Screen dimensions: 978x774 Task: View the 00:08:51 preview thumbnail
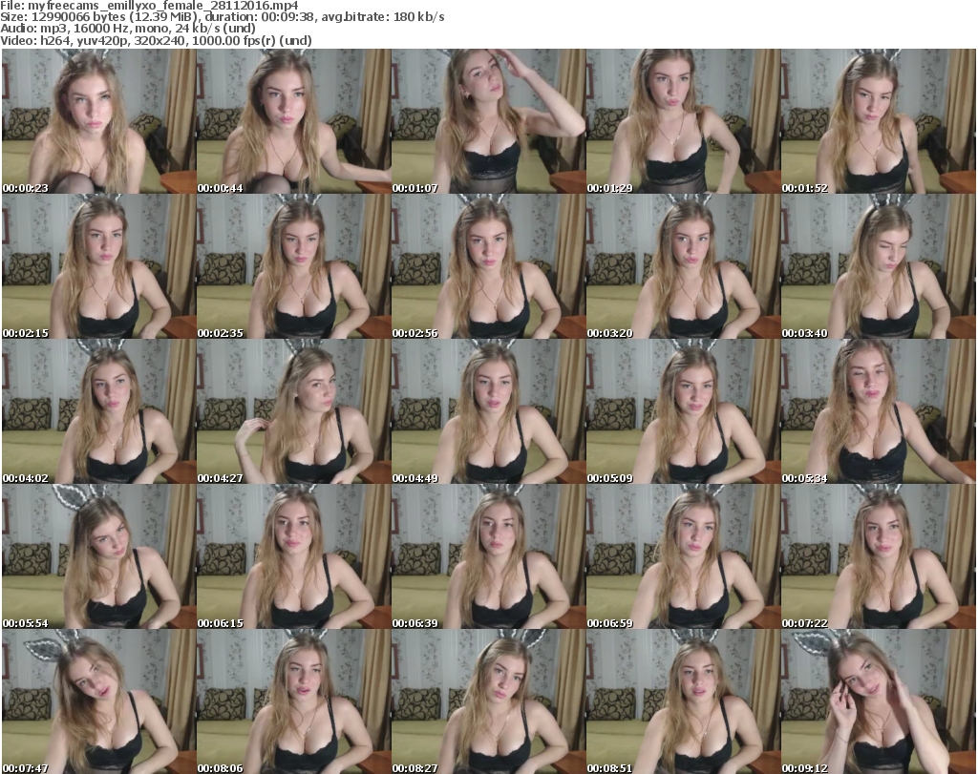(684, 701)
